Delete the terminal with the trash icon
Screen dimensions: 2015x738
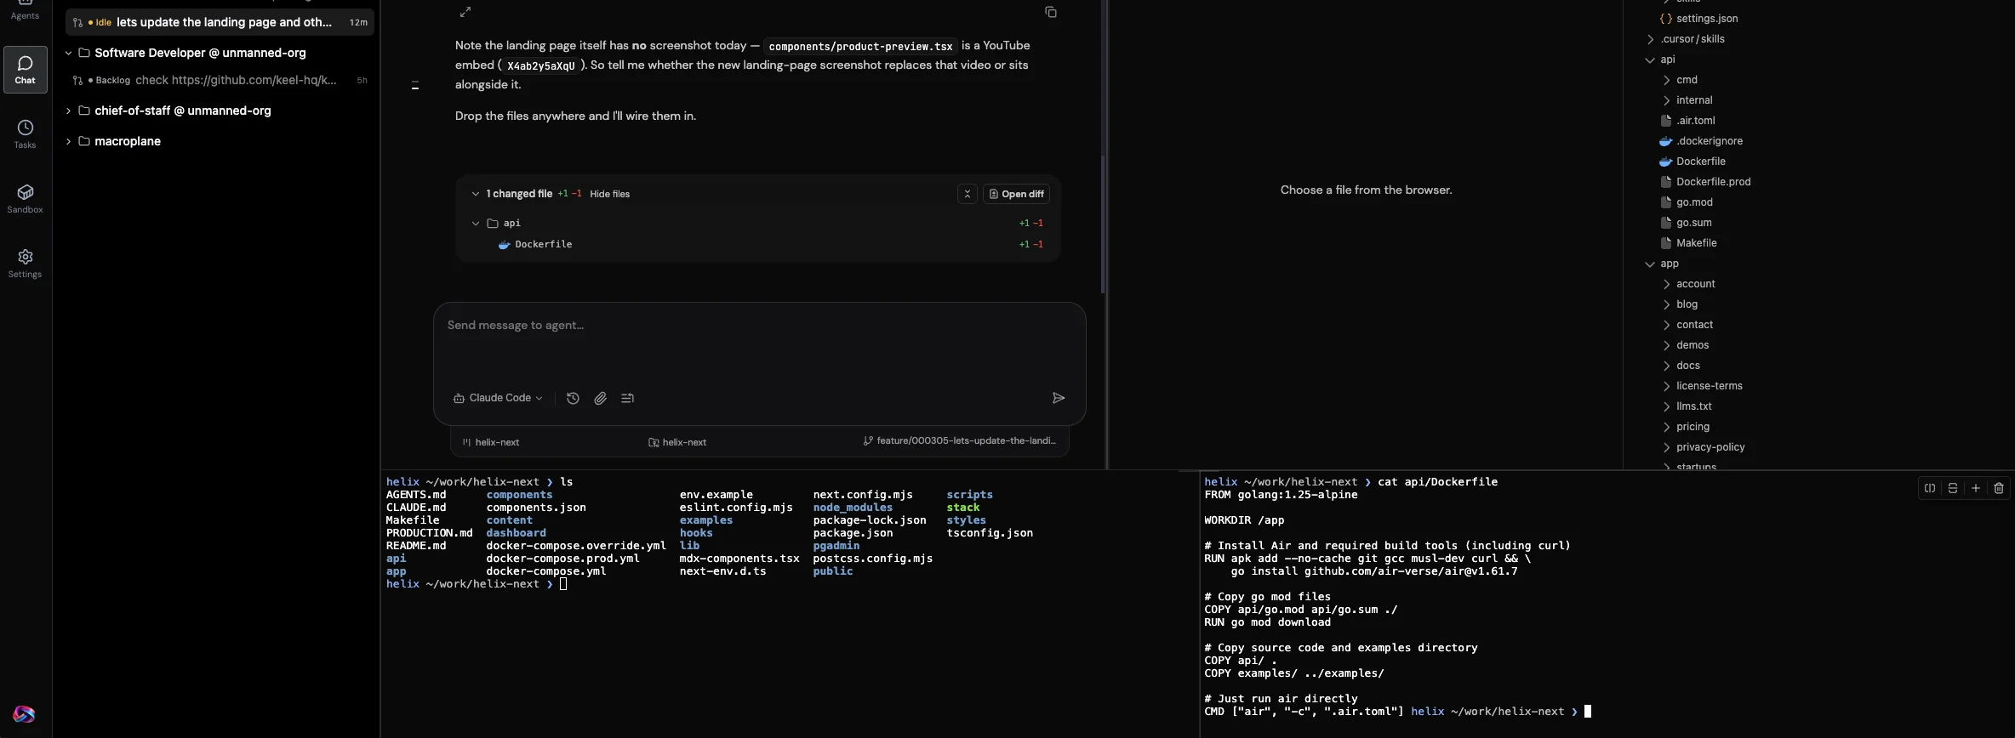pyautogui.click(x=1999, y=488)
